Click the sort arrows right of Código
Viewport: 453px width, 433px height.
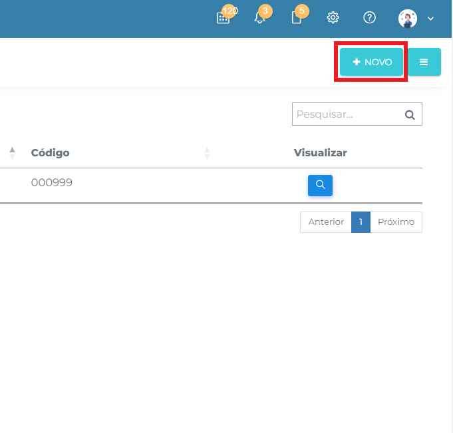207,153
